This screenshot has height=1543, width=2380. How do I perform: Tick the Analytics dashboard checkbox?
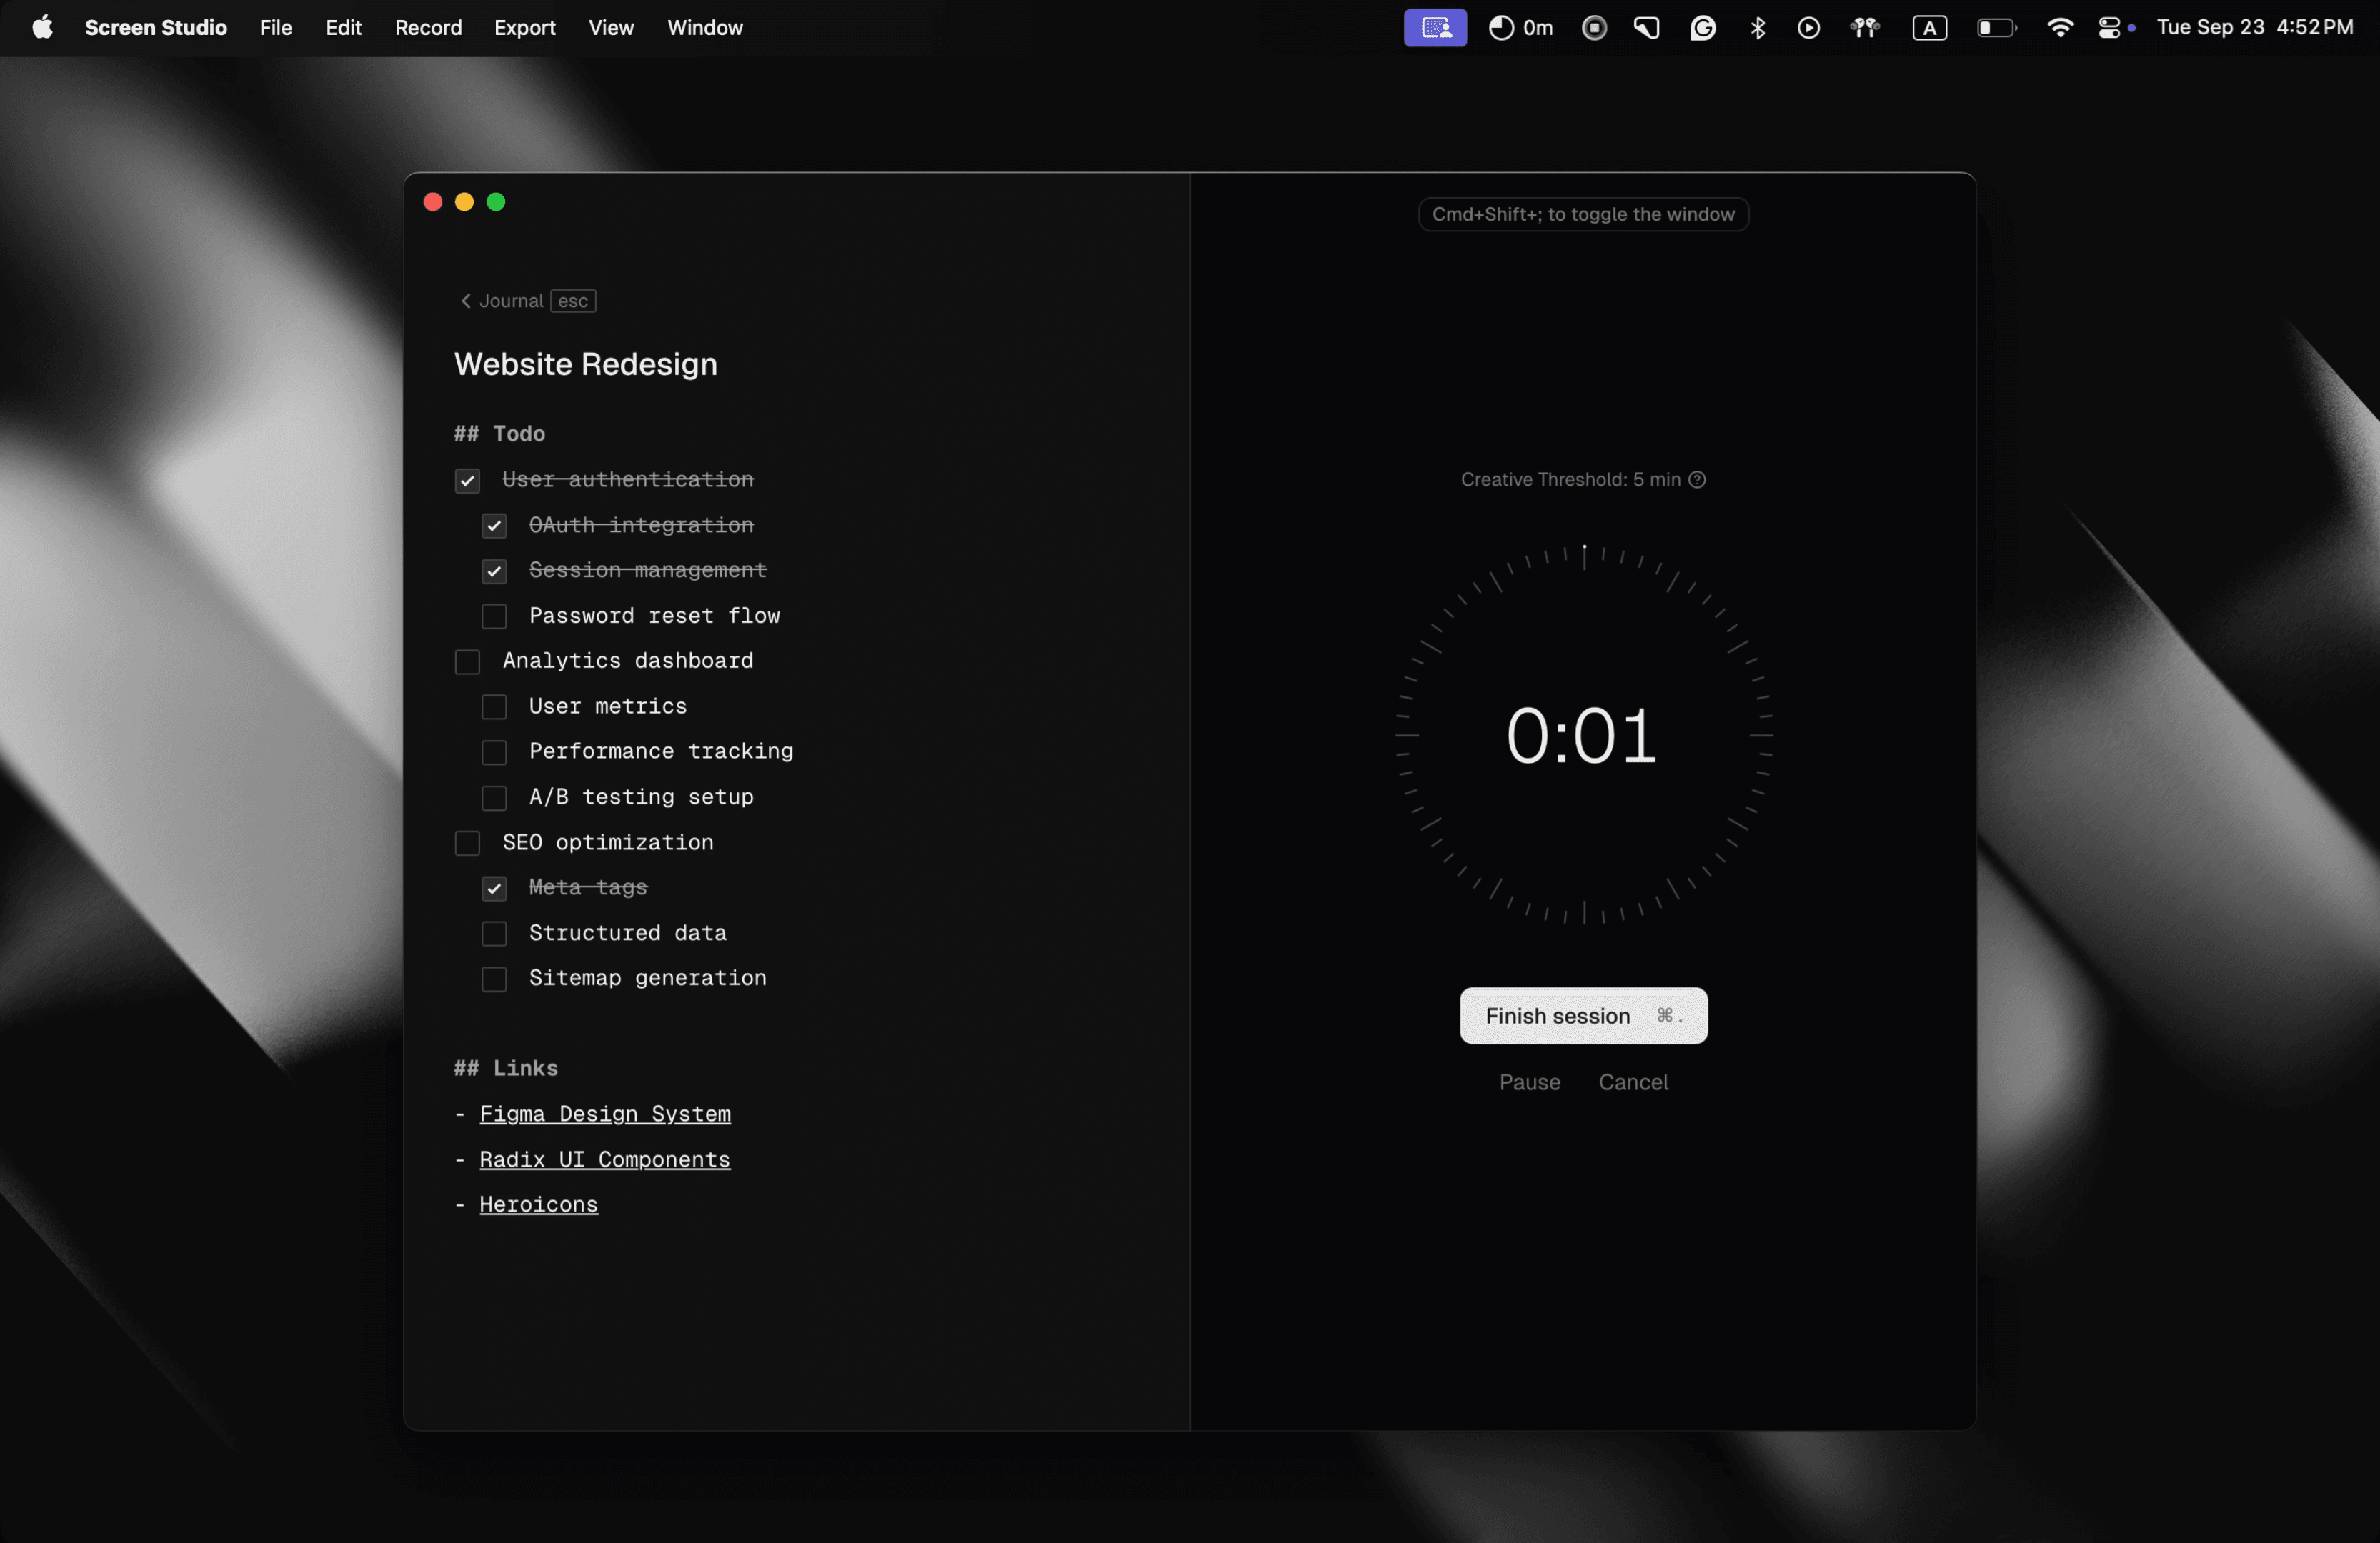click(x=467, y=662)
